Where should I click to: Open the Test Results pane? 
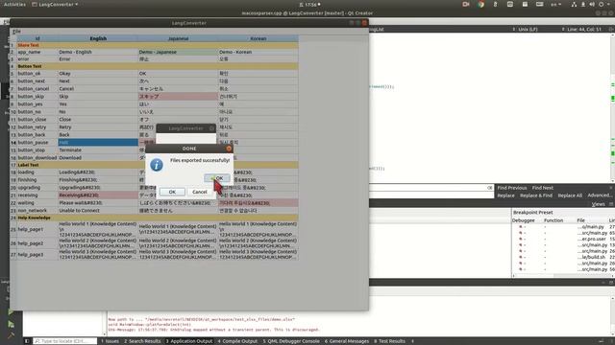click(389, 341)
